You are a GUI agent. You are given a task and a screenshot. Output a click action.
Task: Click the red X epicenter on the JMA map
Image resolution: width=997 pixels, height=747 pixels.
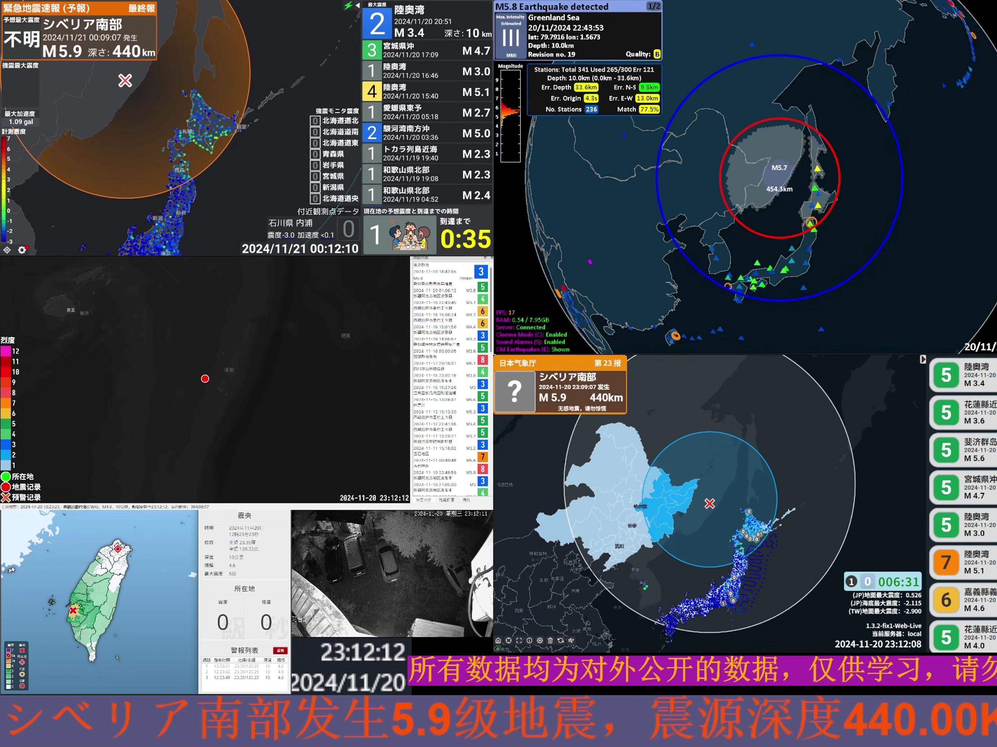[x=709, y=503]
